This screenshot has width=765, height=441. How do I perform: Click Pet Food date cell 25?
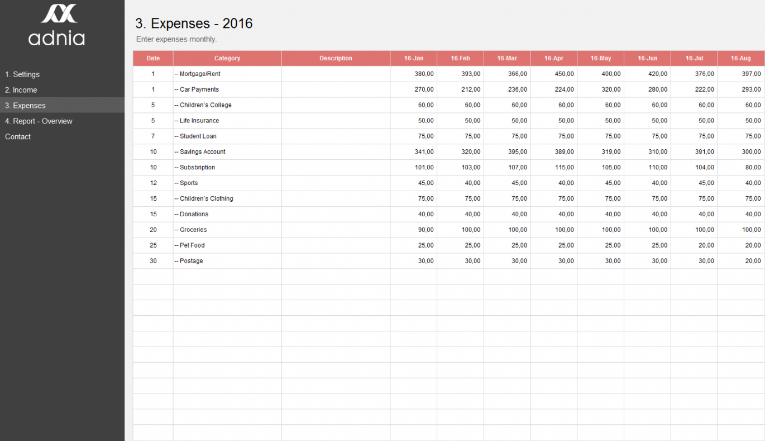coord(153,245)
